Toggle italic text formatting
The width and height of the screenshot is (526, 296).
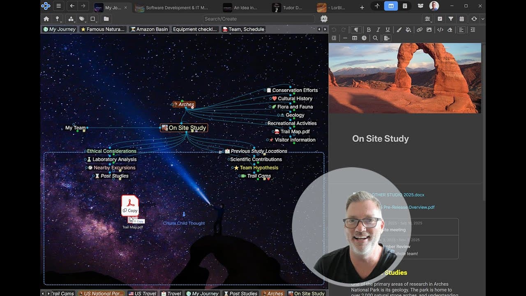[x=378, y=30]
